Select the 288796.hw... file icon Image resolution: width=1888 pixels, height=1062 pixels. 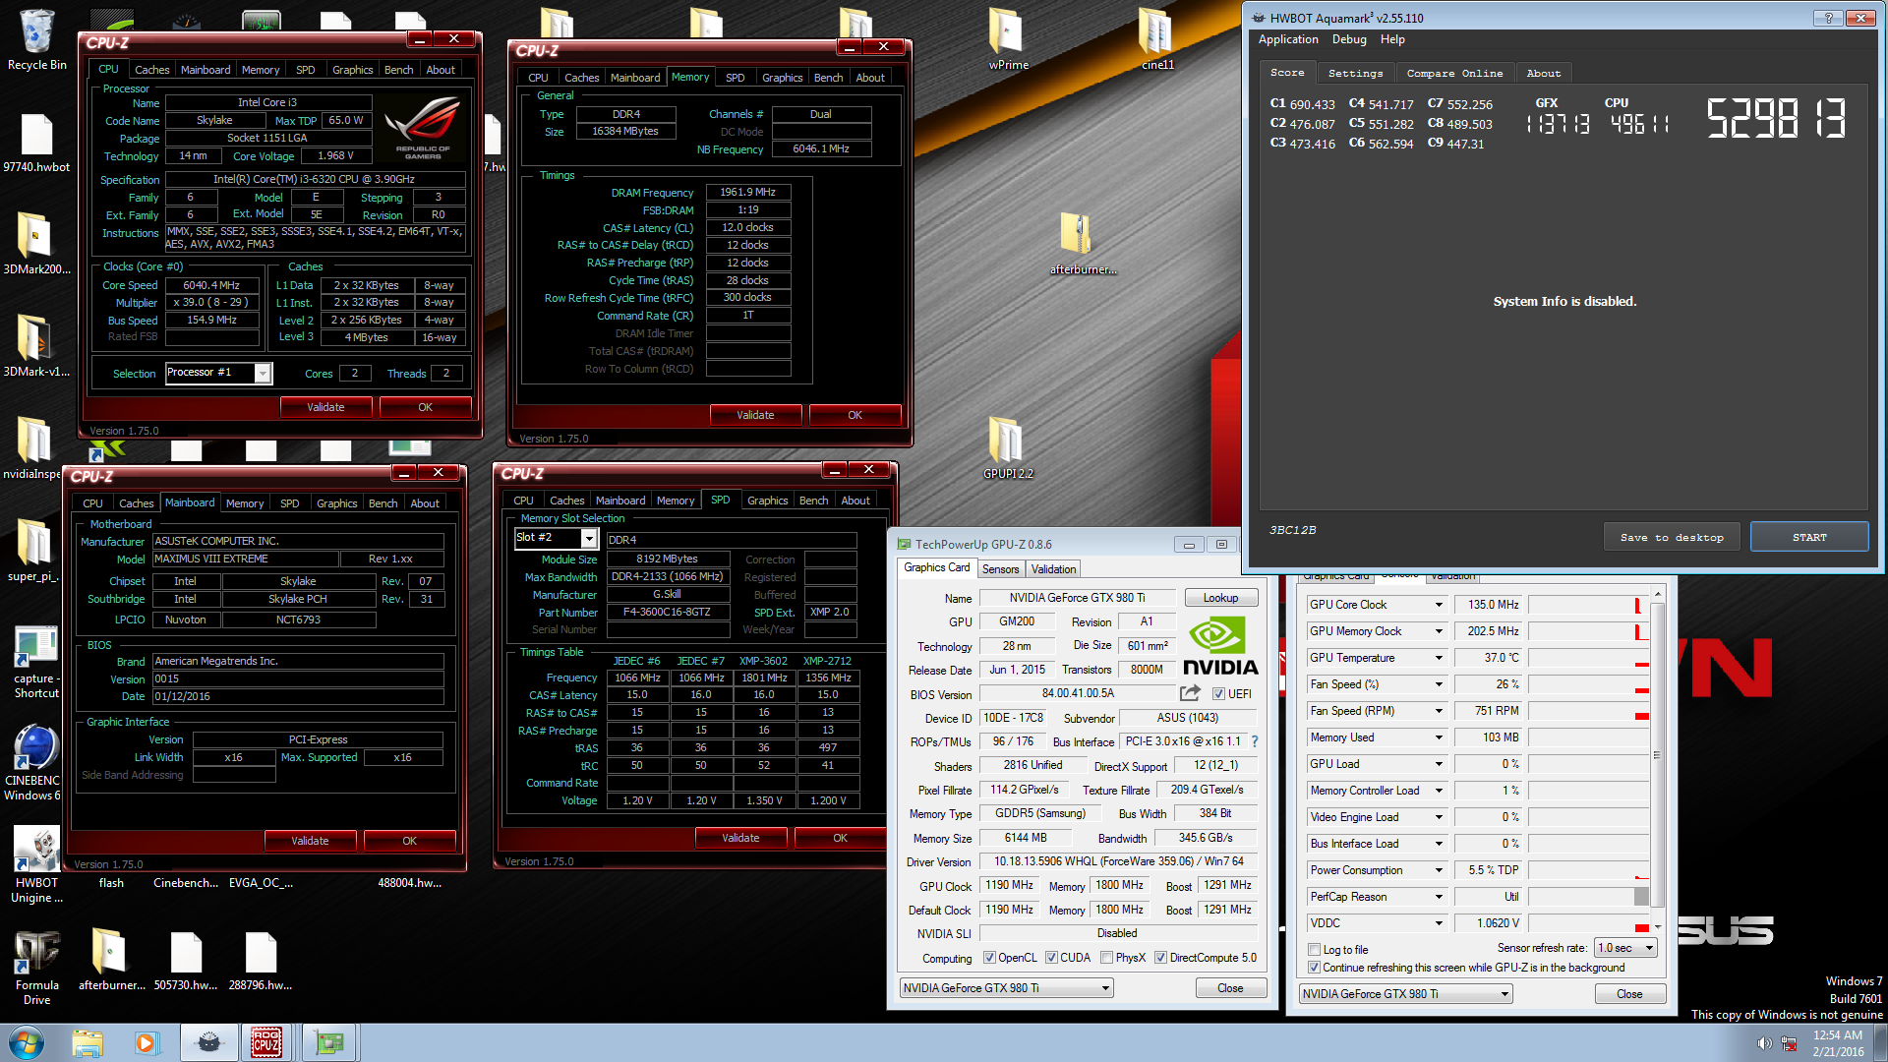[x=261, y=961]
